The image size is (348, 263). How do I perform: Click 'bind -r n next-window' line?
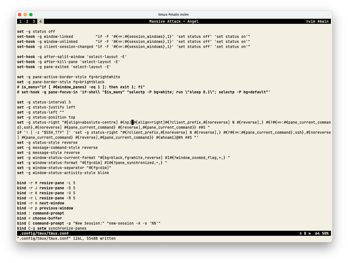click(x=41, y=203)
